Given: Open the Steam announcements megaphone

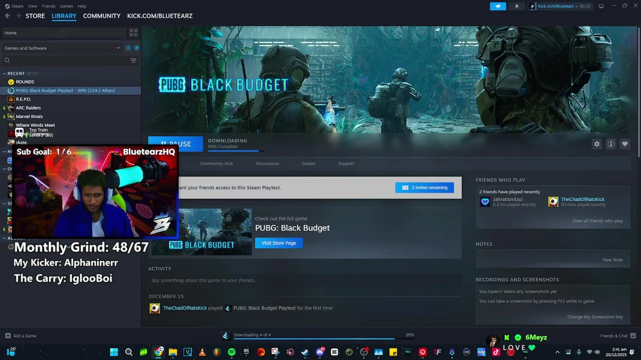Looking at the screenshot, I should pos(498,6).
